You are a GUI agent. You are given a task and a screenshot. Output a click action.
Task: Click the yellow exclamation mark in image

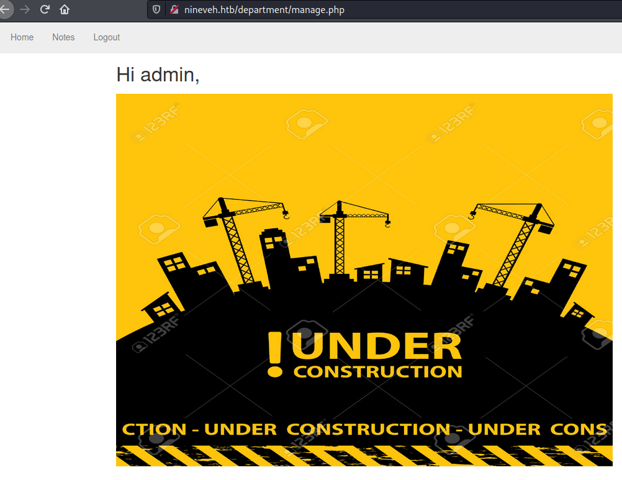274,354
